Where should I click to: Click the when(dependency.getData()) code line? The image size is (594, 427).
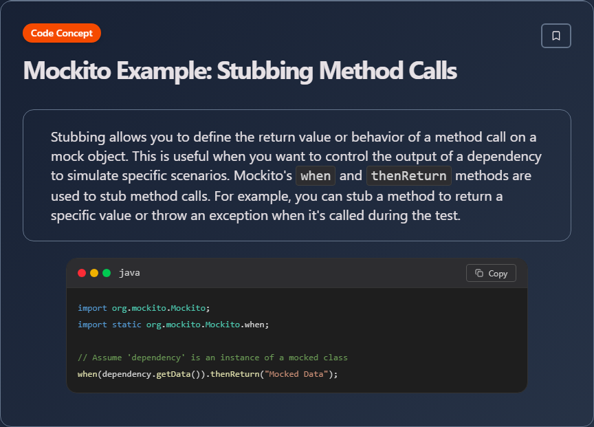tap(208, 374)
